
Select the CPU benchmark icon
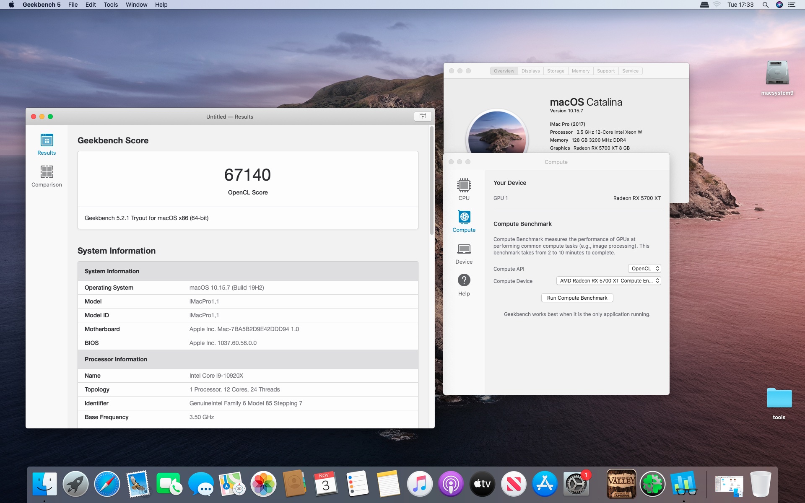point(464,186)
